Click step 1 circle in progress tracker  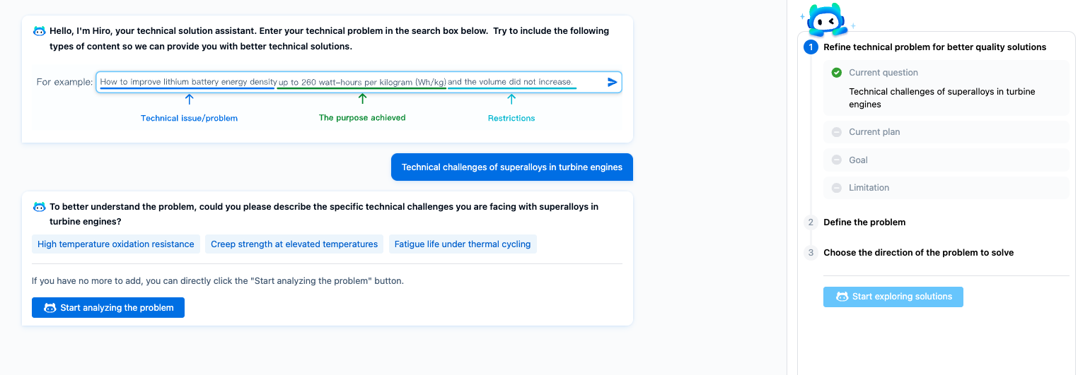pyautogui.click(x=811, y=47)
